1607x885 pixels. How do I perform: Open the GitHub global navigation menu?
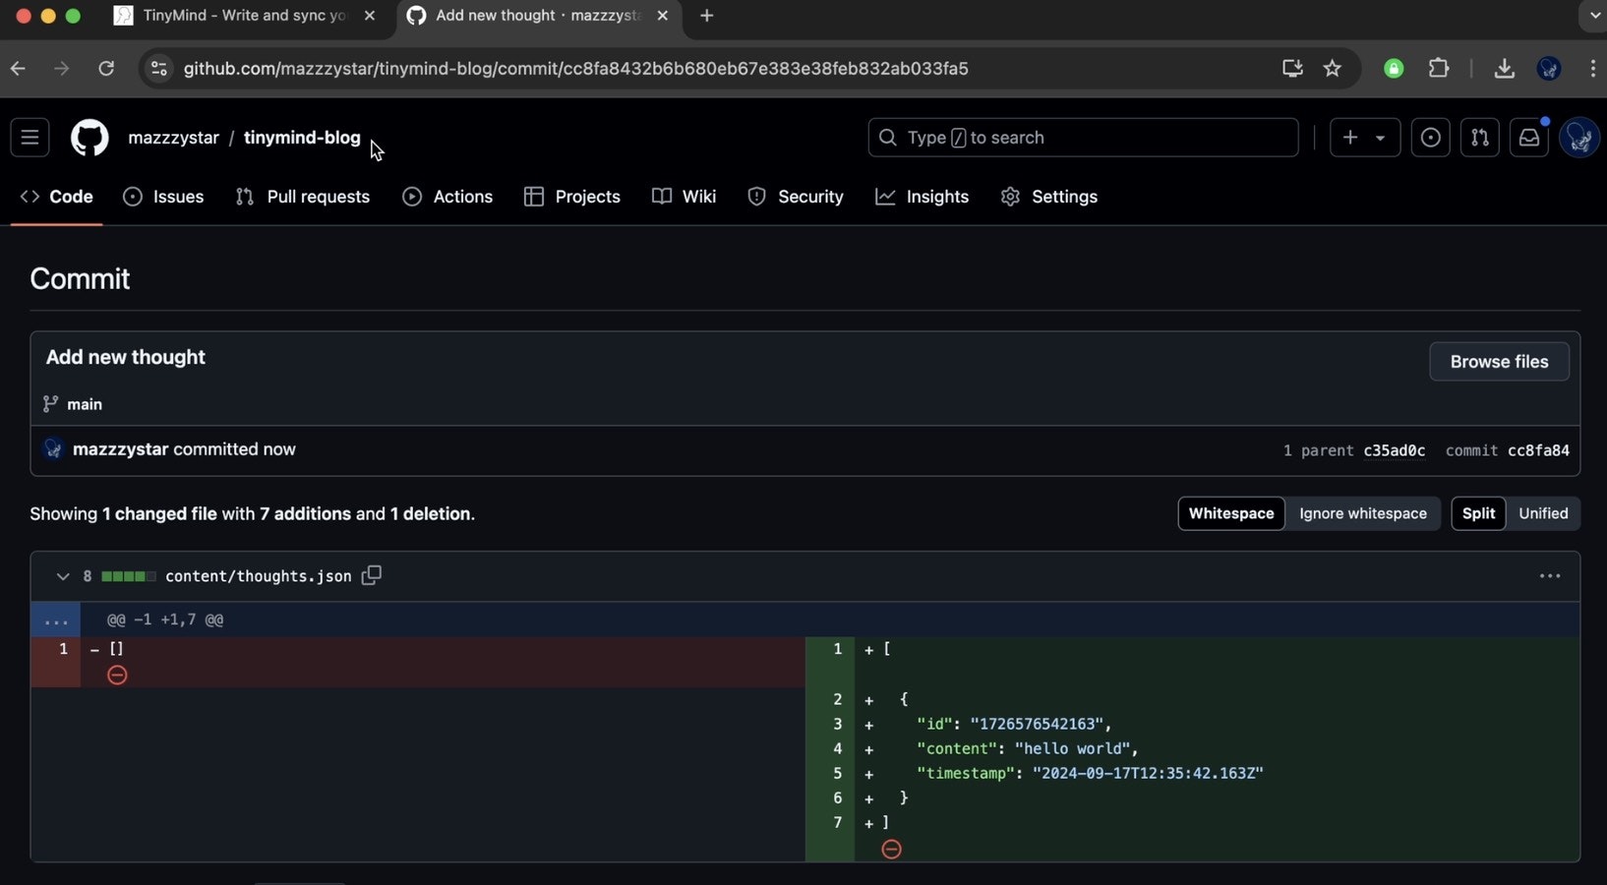(30, 138)
